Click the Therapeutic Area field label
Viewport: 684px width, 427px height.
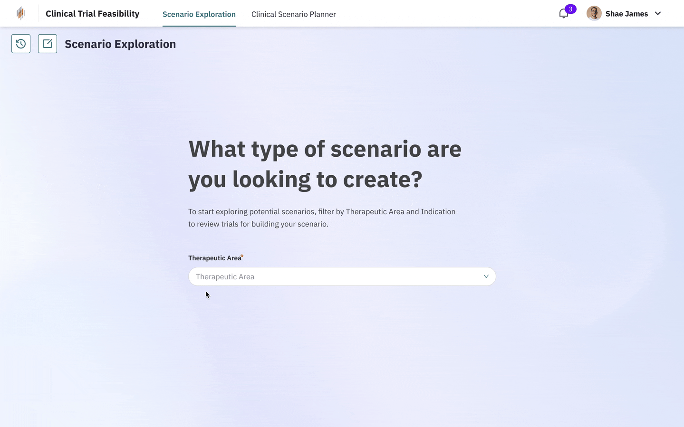pos(214,258)
